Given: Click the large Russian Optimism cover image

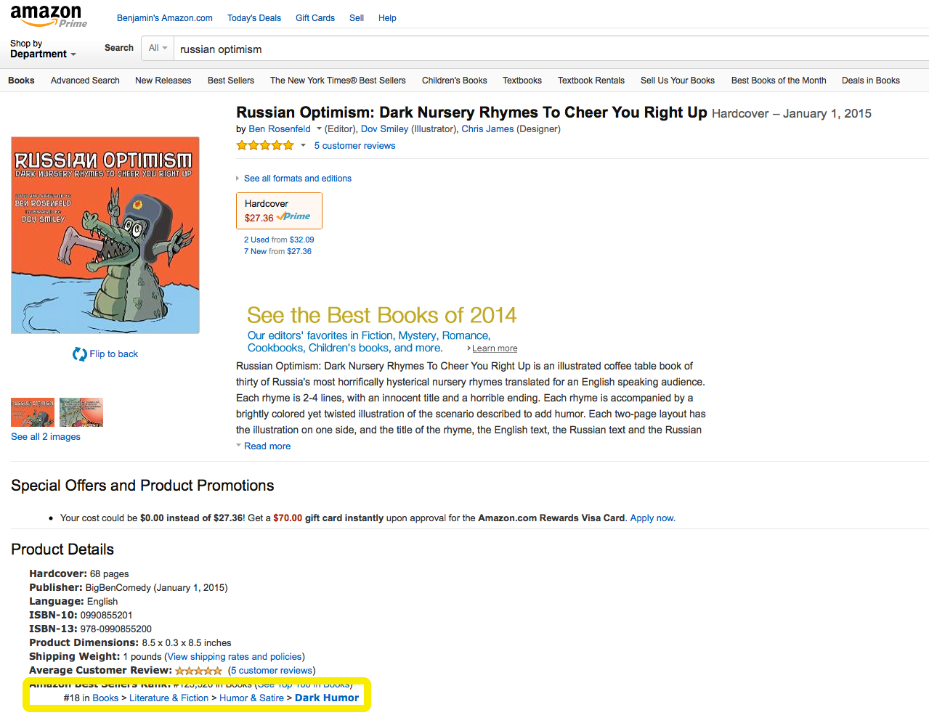Looking at the screenshot, I should pyautogui.click(x=105, y=235).
